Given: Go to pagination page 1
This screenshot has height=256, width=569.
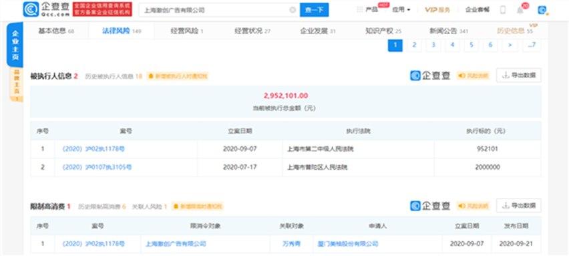Looking at the screenshot, I should (x=395, y=45).
